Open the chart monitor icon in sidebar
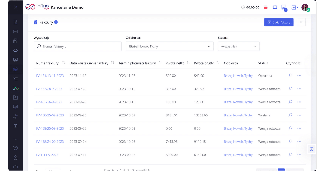Image resolution: width=327 pixels, height=171 pixels. (x=16, y=107)
